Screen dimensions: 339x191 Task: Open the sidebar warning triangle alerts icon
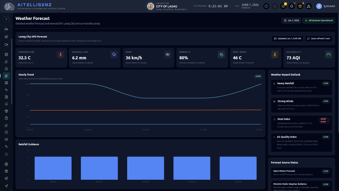(x=6, y=69)
